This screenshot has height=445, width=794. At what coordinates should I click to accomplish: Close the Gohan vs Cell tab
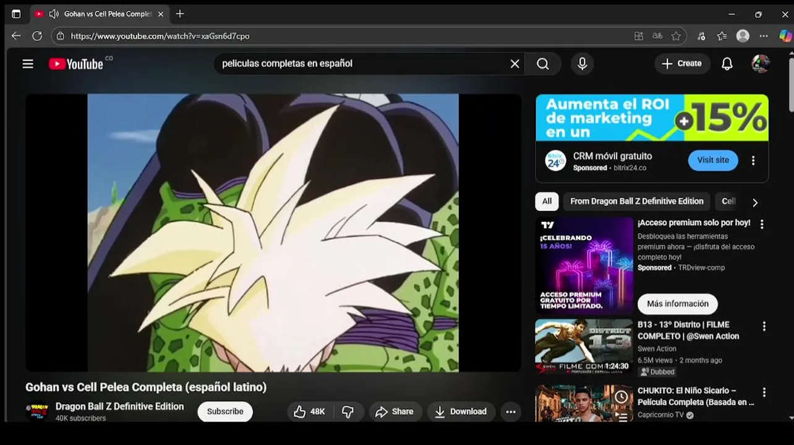point(161,14)
